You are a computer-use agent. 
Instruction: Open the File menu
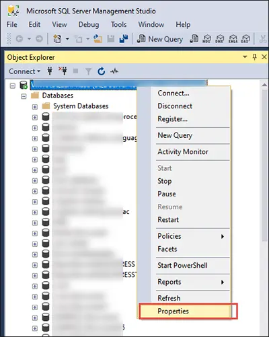11,24
